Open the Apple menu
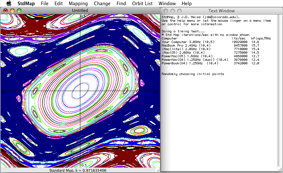The width and height of the screenshot is (283, 173). click(9, 4)
